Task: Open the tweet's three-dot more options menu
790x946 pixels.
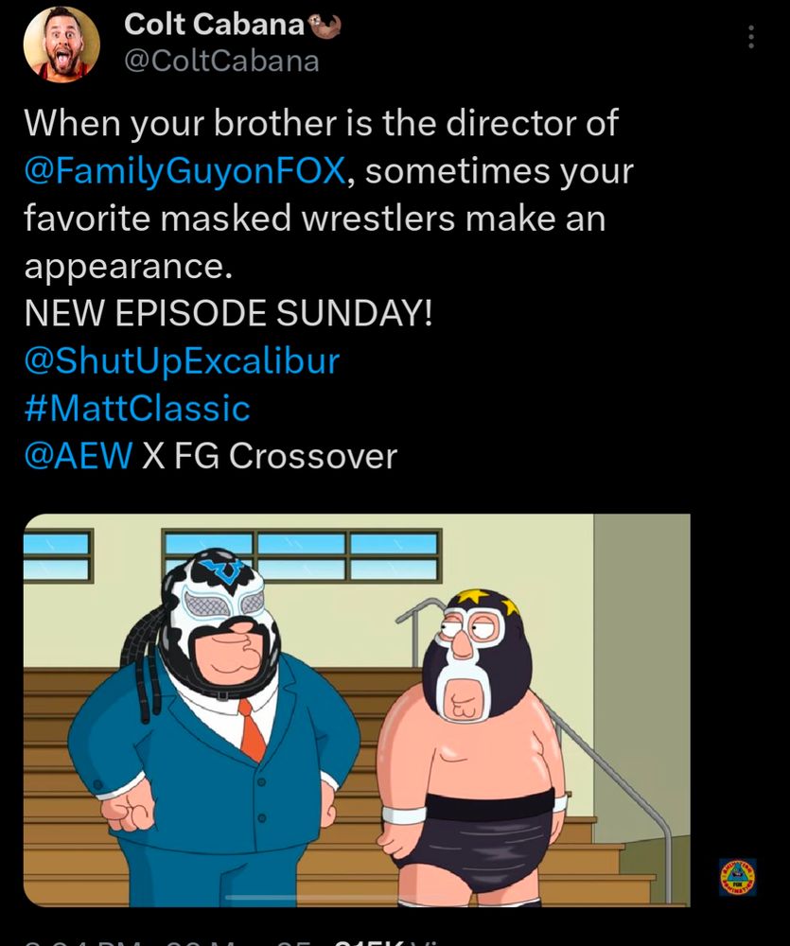Action: (751, 37)
